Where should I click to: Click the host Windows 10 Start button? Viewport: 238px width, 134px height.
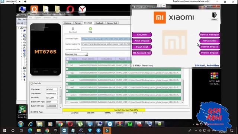4,131
